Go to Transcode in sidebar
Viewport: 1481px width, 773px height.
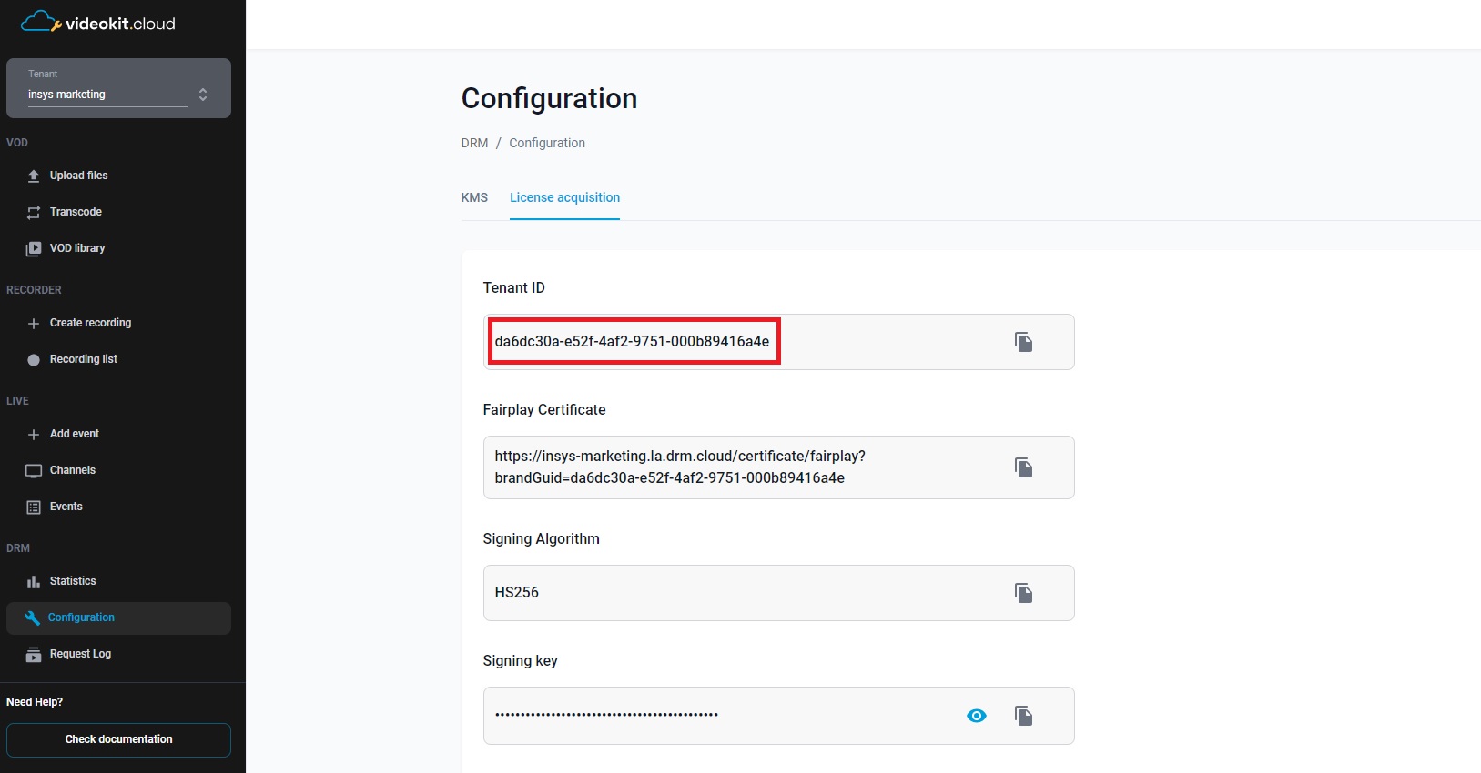pyautogui.click(x=76, y=212)
